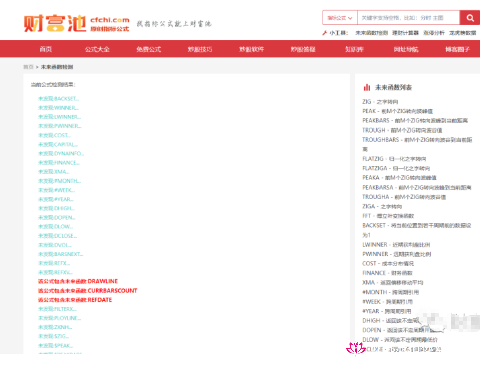Click the bar chart icon beside 未来函数列表

click(x=367, y=87)
